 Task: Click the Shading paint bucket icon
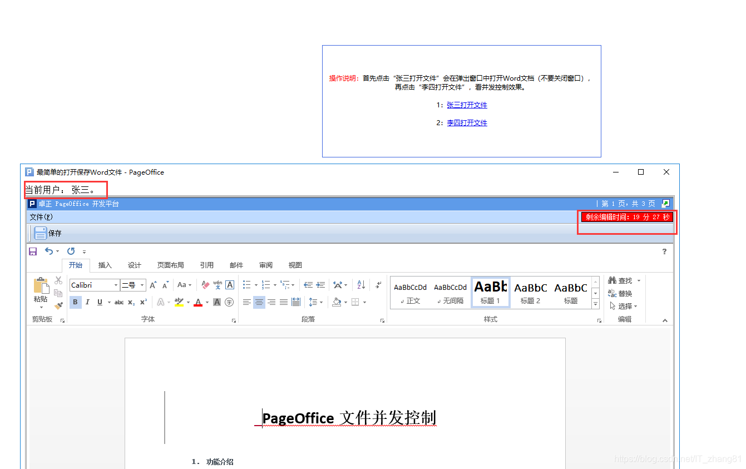click(337, 302)
